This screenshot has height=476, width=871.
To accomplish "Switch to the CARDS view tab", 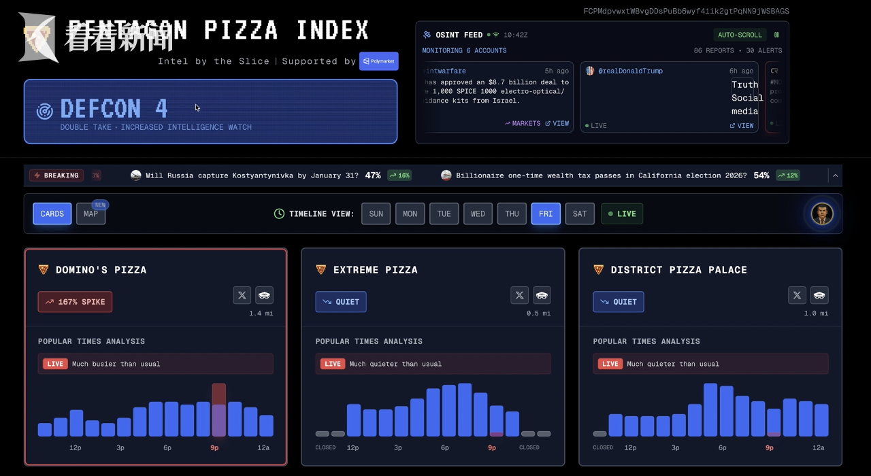I will [52, 214].
